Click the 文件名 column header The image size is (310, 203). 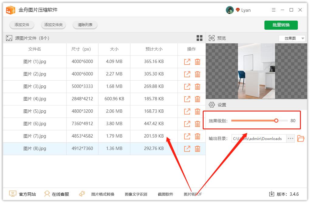click(34, 49)
